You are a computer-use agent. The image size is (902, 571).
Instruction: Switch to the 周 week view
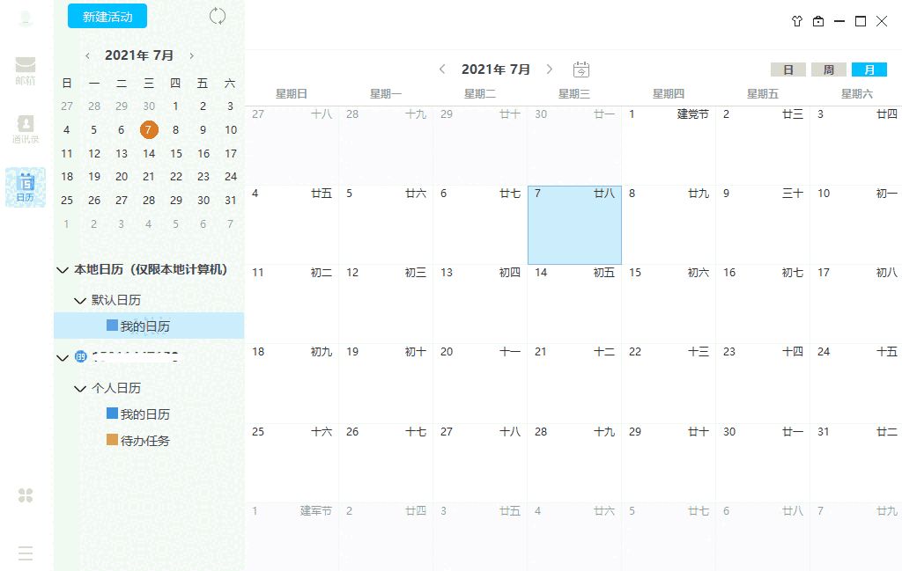click(x=828, y=69)
